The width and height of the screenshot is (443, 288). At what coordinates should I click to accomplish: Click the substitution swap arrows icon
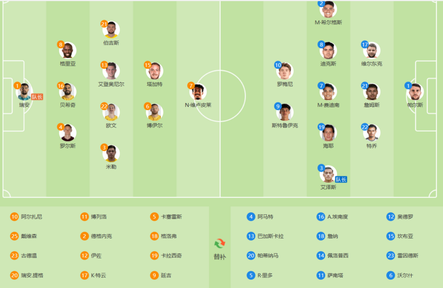[x=219, y=243]
